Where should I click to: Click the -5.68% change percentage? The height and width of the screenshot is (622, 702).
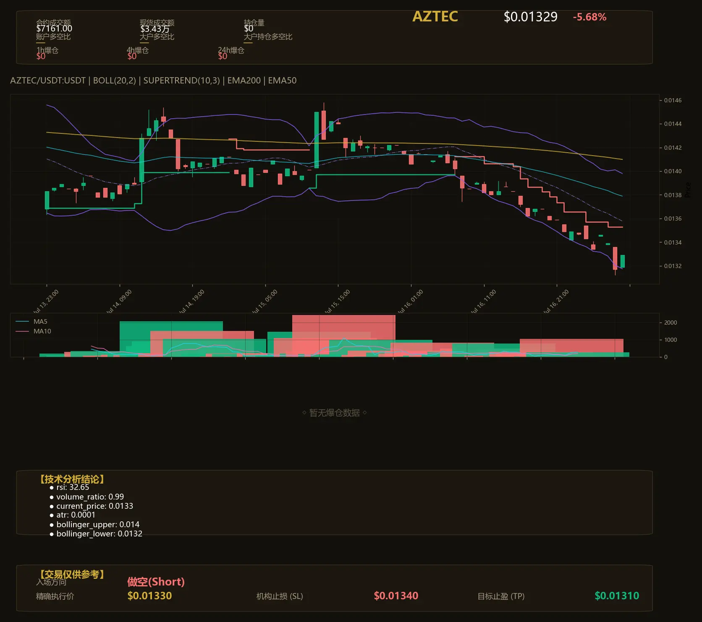(x=589, y=17)
